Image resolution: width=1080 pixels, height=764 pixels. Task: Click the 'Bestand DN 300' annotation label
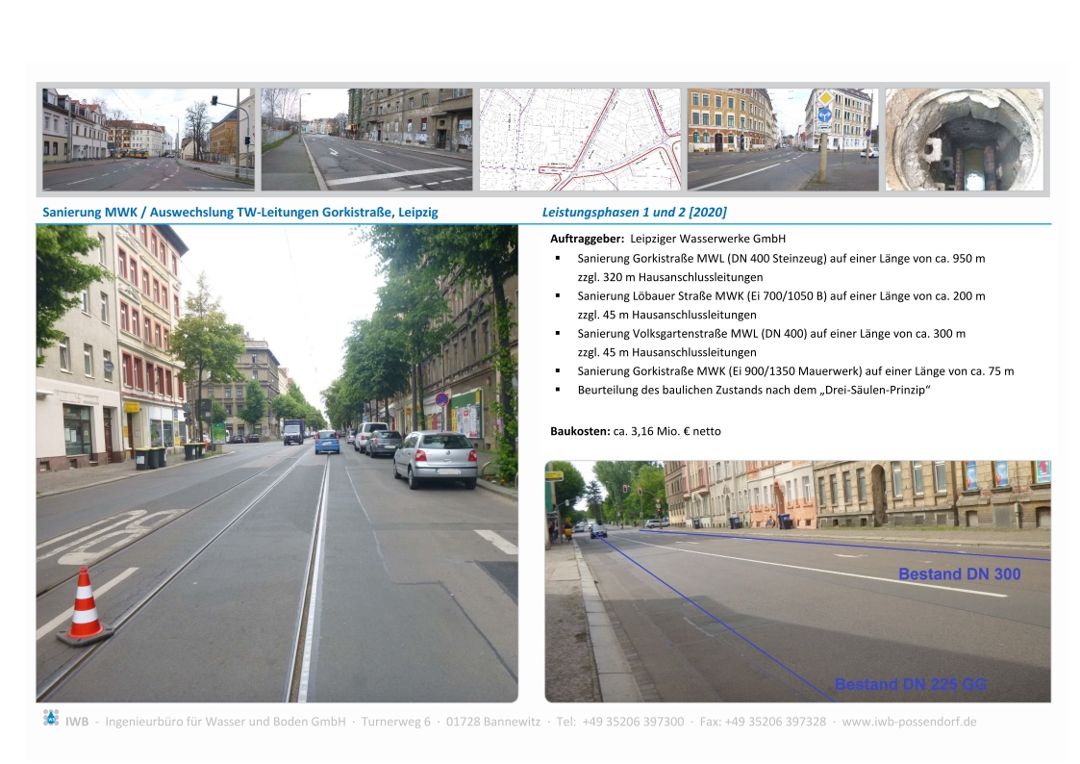tap(959, 574)
